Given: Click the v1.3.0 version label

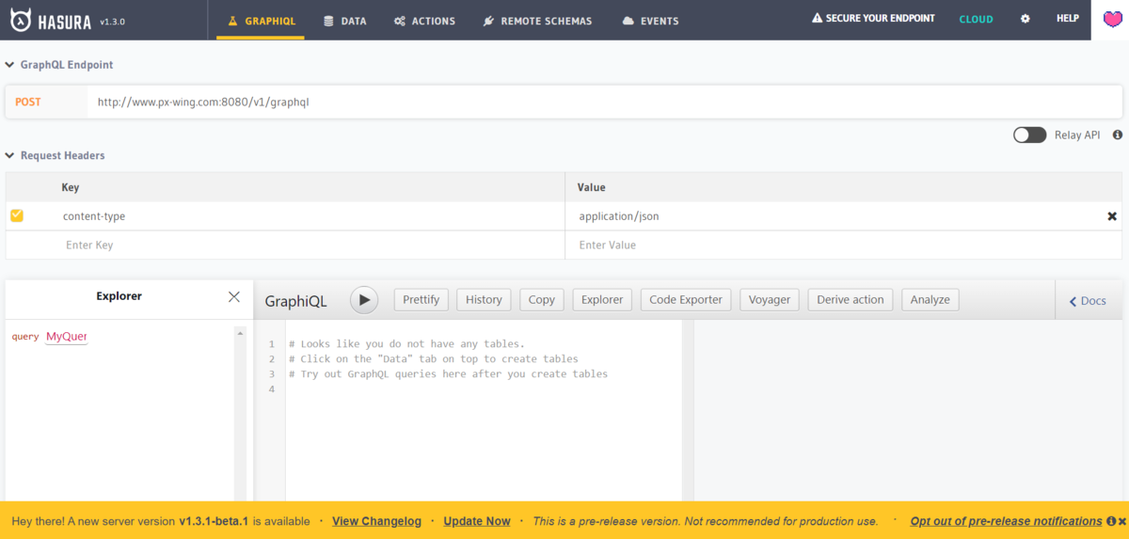Looking at the screenshot, I should [x=112, y=21].
